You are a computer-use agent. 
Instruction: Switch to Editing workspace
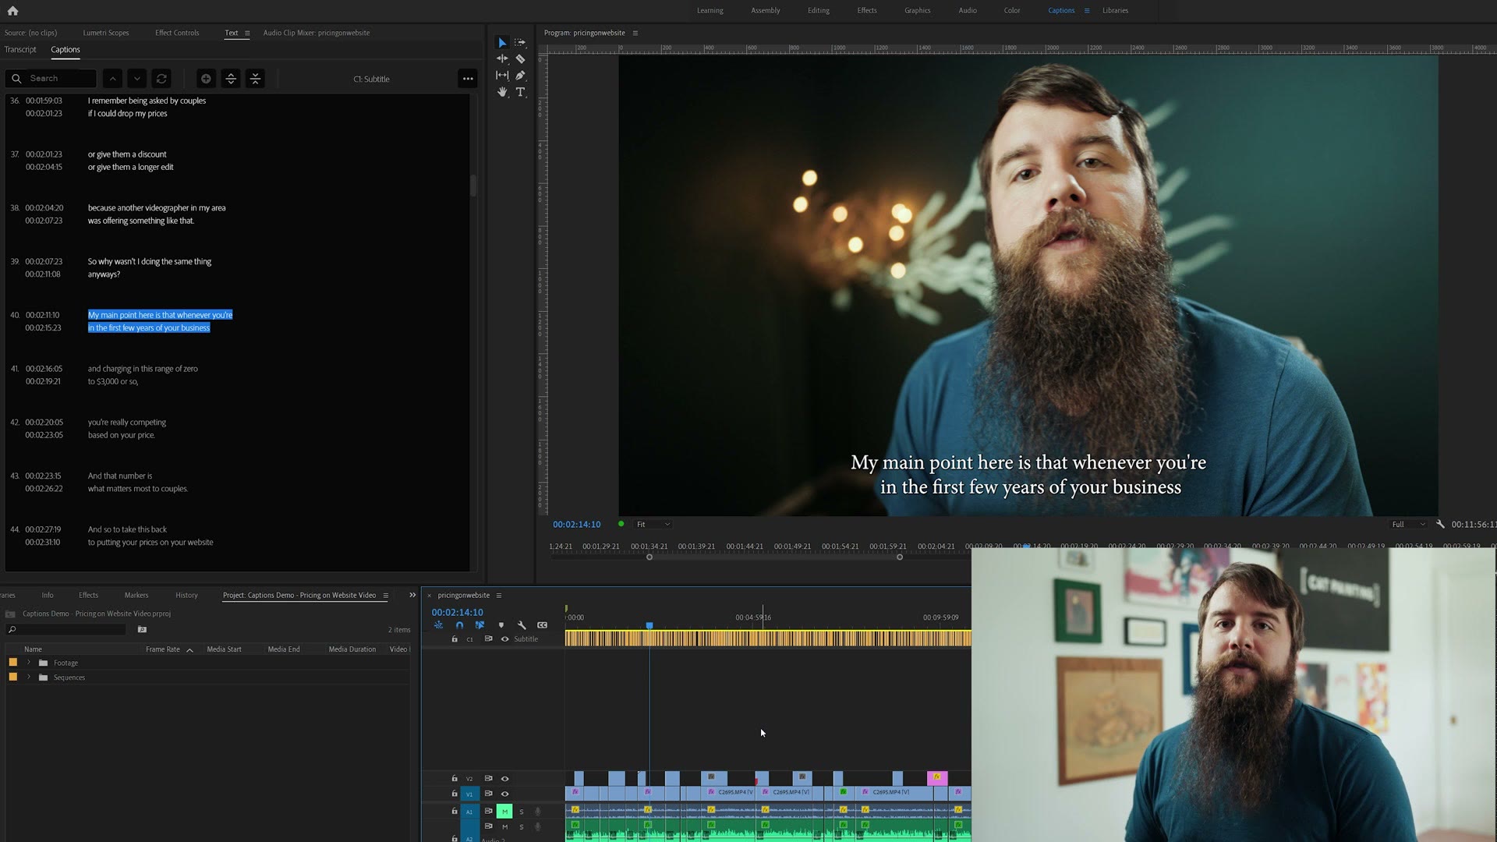coord(819,11)
